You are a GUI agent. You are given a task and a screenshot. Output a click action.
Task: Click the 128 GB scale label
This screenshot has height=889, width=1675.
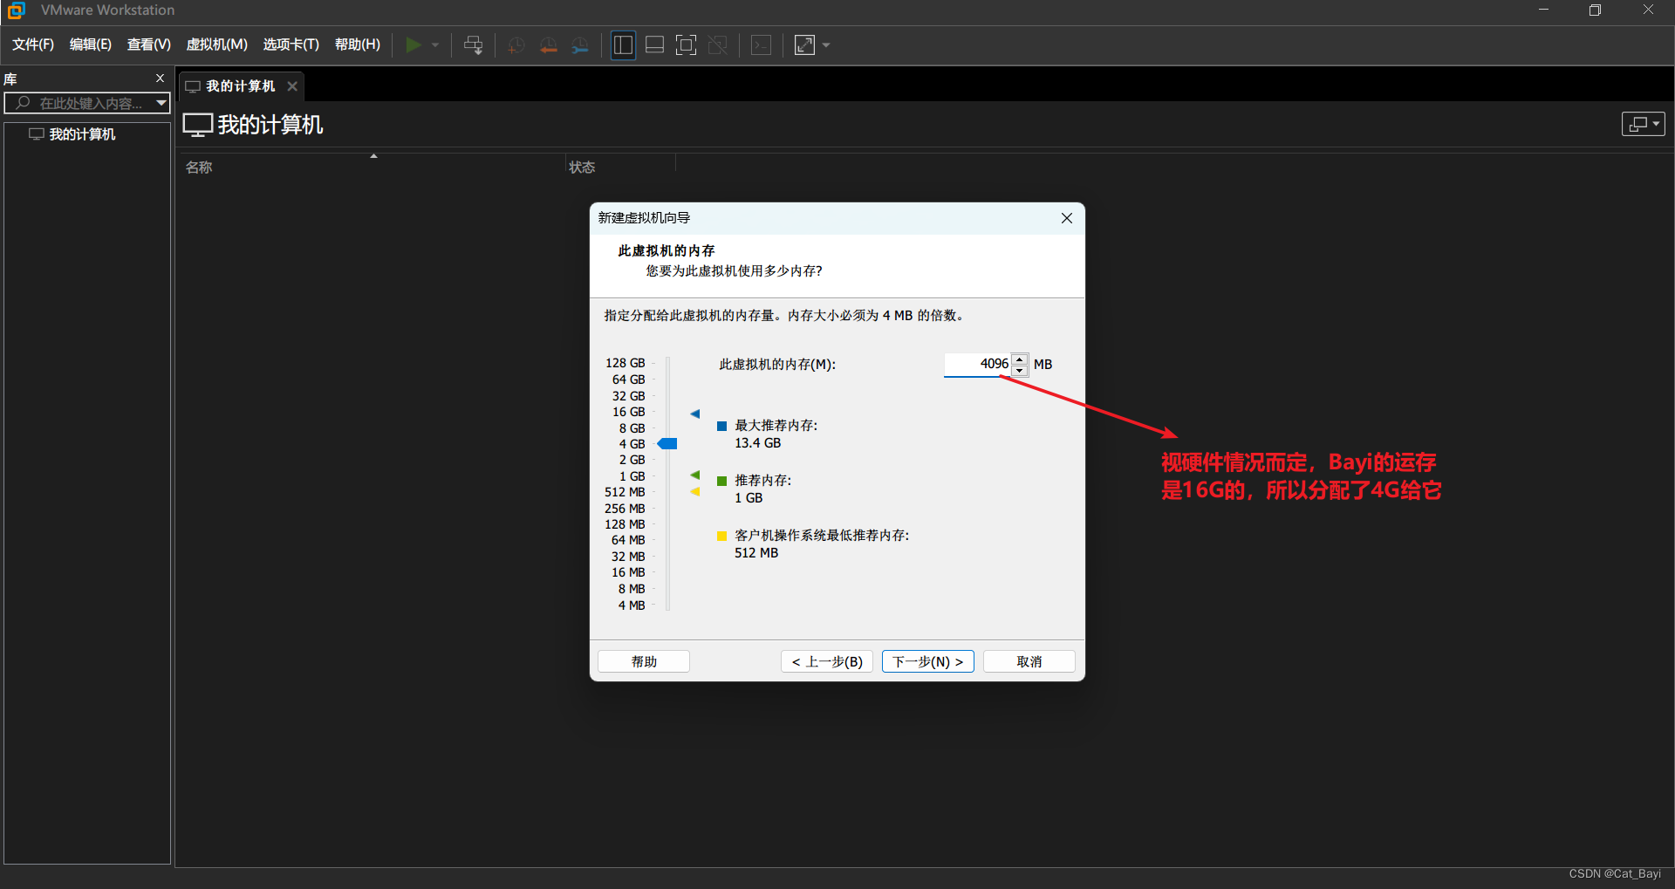click(626, 363)
